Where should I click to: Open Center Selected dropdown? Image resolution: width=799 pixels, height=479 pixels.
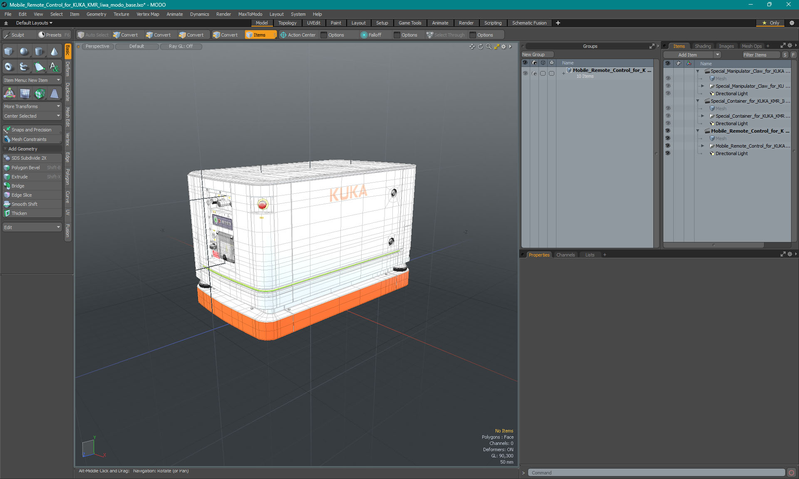32,116
